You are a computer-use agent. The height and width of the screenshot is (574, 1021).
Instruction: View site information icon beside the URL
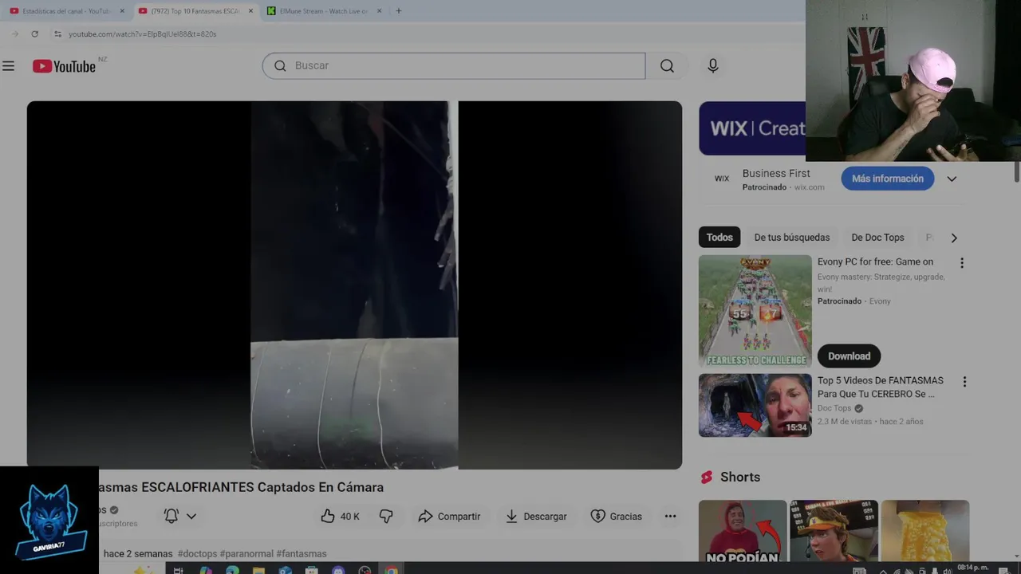tap(57, 34)
